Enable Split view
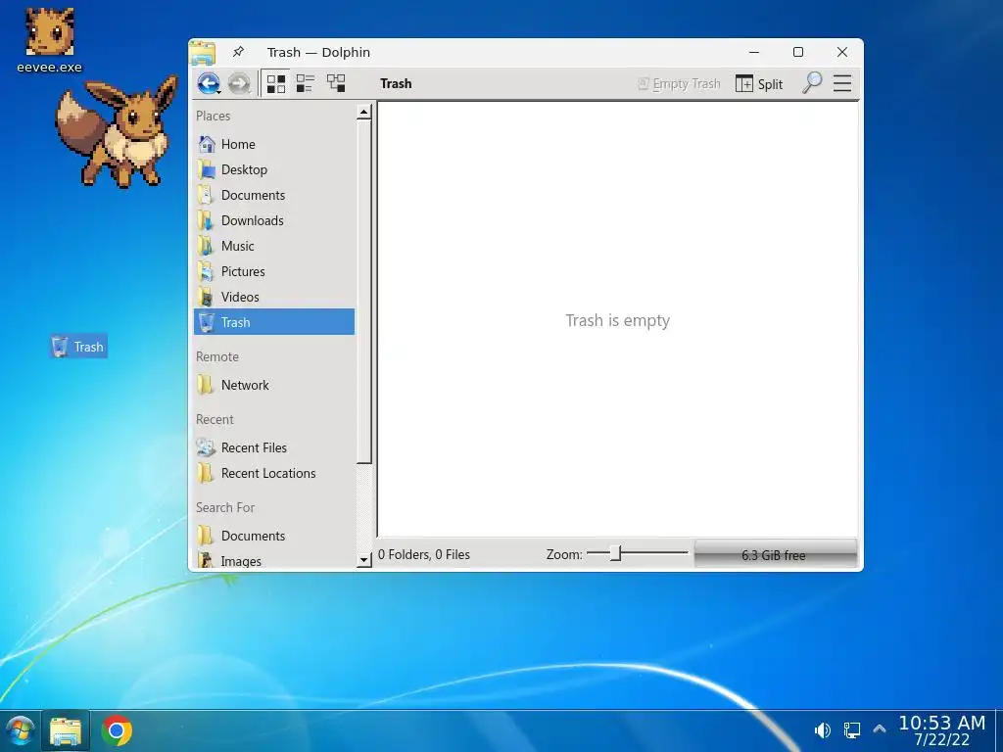This screenshot has height=752, width=1003. (759, 84)
